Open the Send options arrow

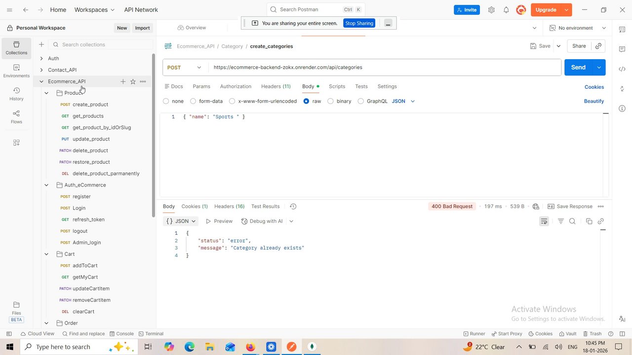599,68
